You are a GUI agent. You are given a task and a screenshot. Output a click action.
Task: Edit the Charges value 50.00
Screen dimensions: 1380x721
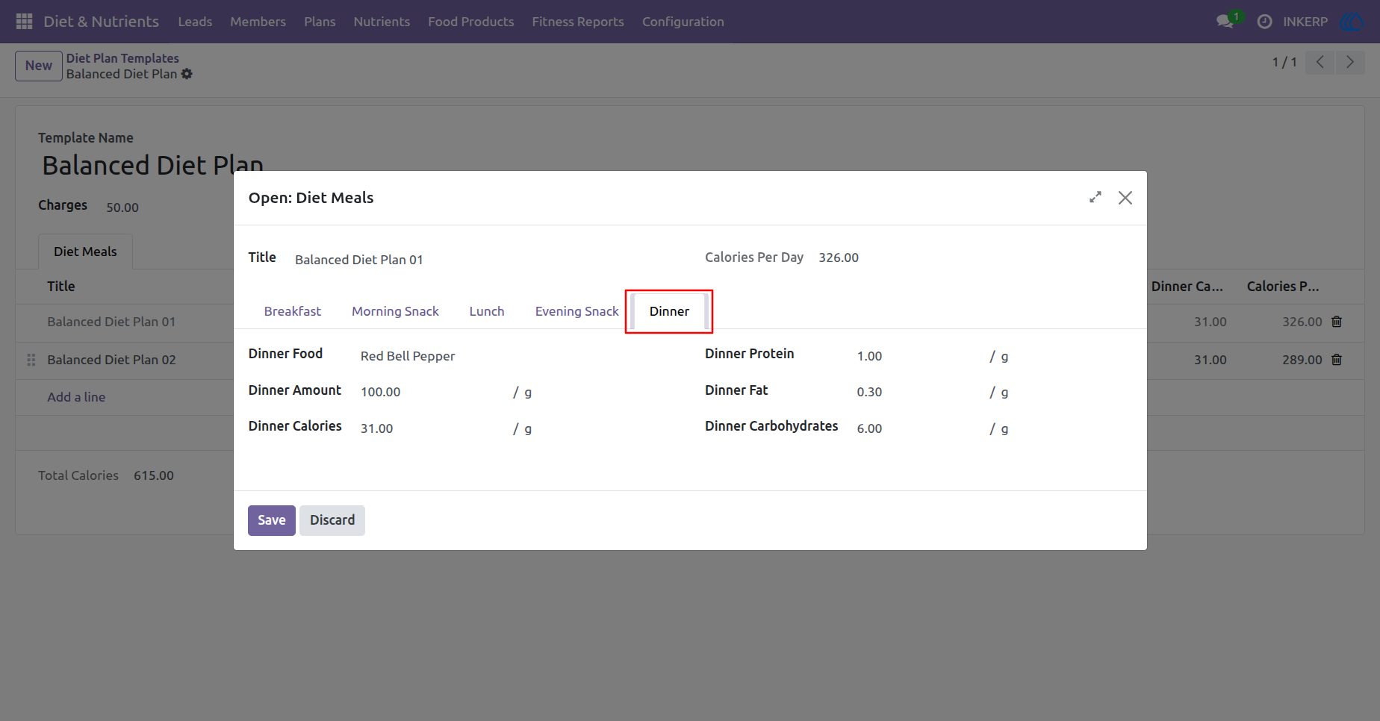122,207
